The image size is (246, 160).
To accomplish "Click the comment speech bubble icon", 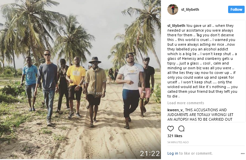I will click(181, 128).
